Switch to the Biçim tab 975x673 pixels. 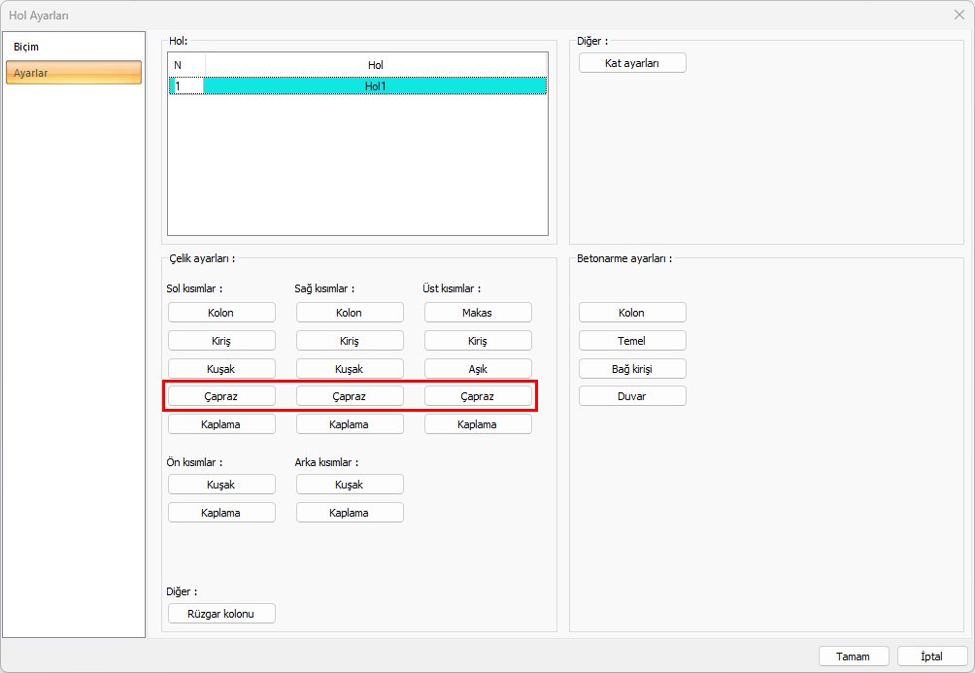27,47
